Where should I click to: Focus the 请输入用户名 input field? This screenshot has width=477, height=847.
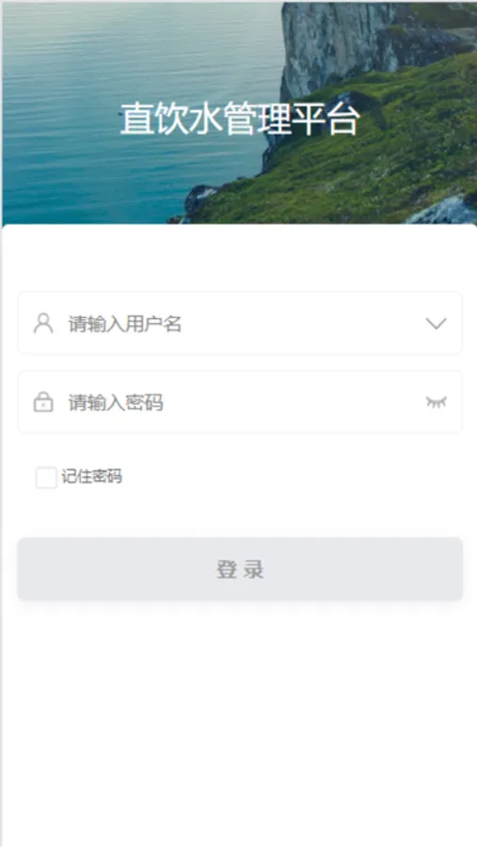pyautogui.click(x=240, y=323)
